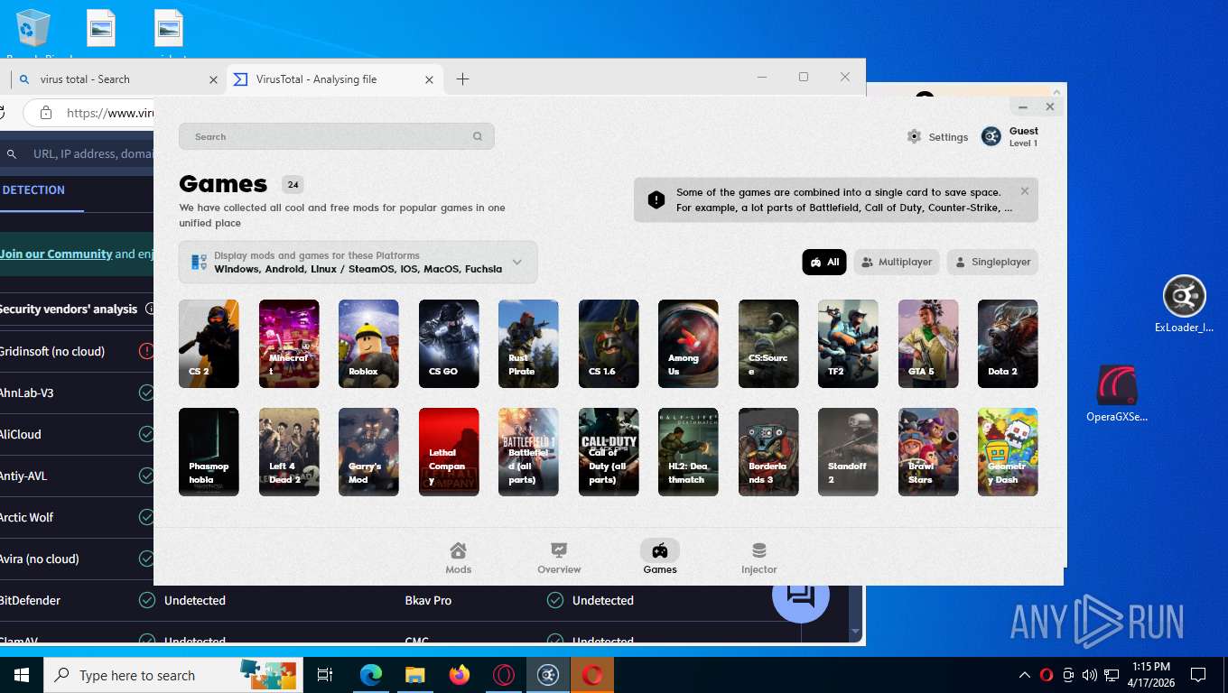Viewport: 1228px width, 693px height.
Task: Click the AhnLab-V3 vendor row
Action: [x=77, y=393]
